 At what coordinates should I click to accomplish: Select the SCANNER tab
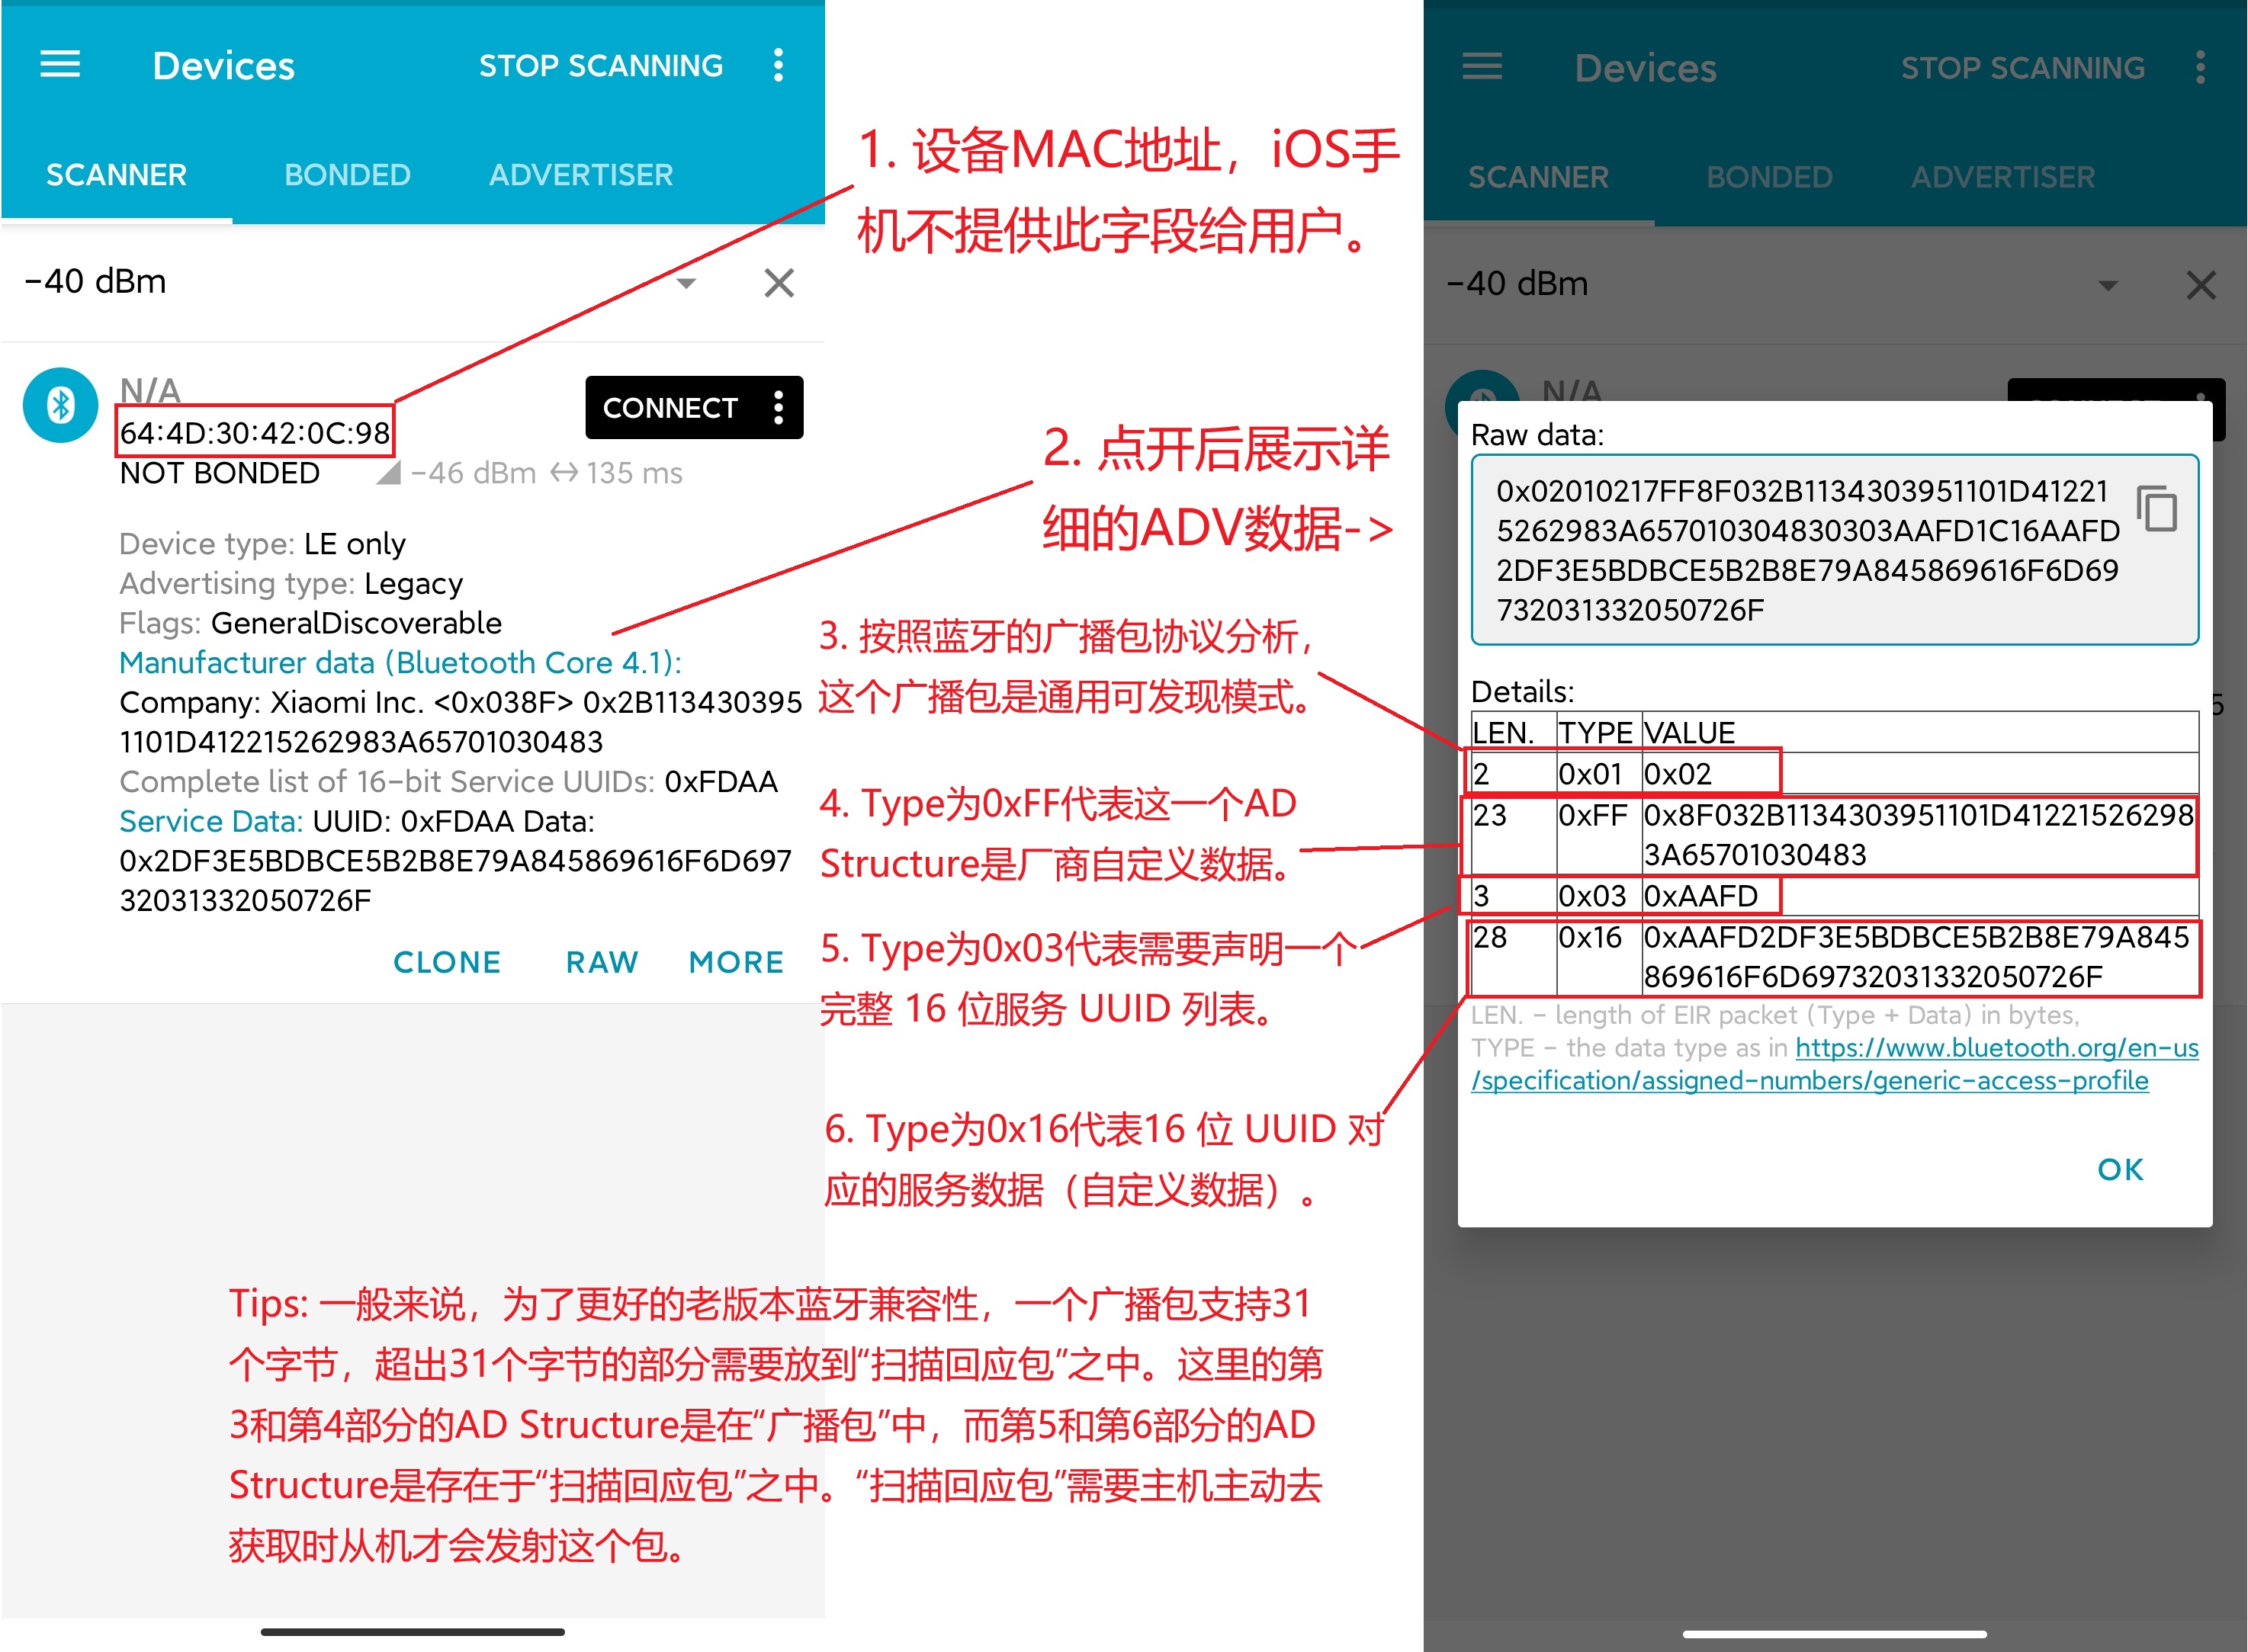pyautogui.click(x=116, y=175)
